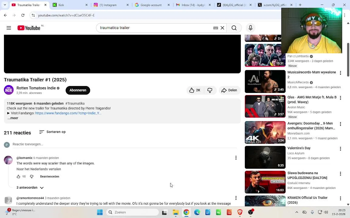The width and height of the screenshot is (350, 218).
Task: Open options for KRAKEN Official Us Trailer
Action: 340,198
